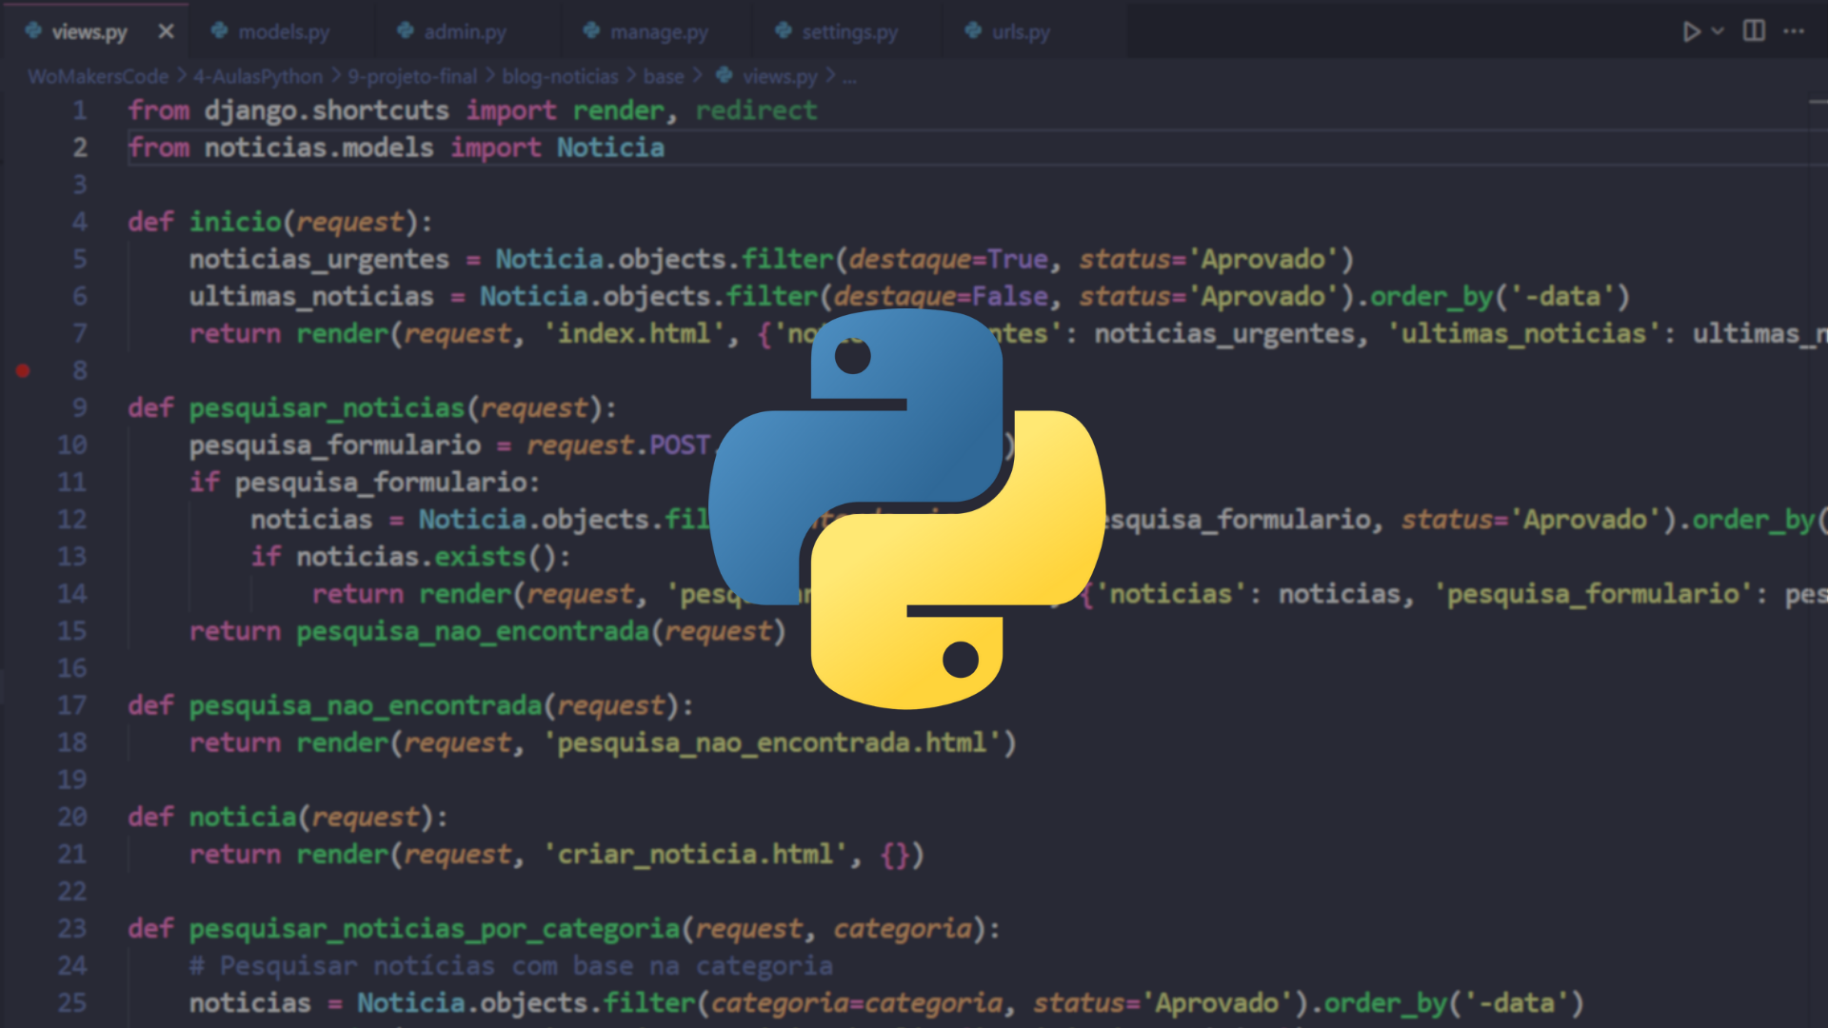Image resolution: width=1828 pixels, height=1028 pixels.
Task: Click the 'pesquisar_noticias' function definition name
Action: (x=327, y=407)
